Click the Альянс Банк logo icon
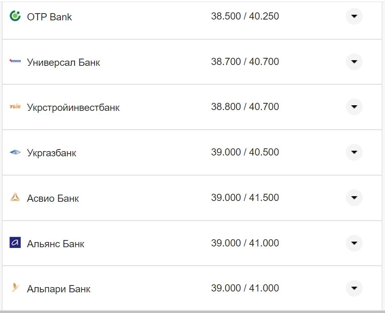This screenshot has height=313, width=385. click(15, 242)
